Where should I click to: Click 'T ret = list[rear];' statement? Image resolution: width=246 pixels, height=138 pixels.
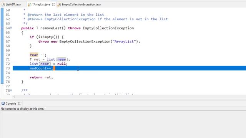tap(50, 59)
